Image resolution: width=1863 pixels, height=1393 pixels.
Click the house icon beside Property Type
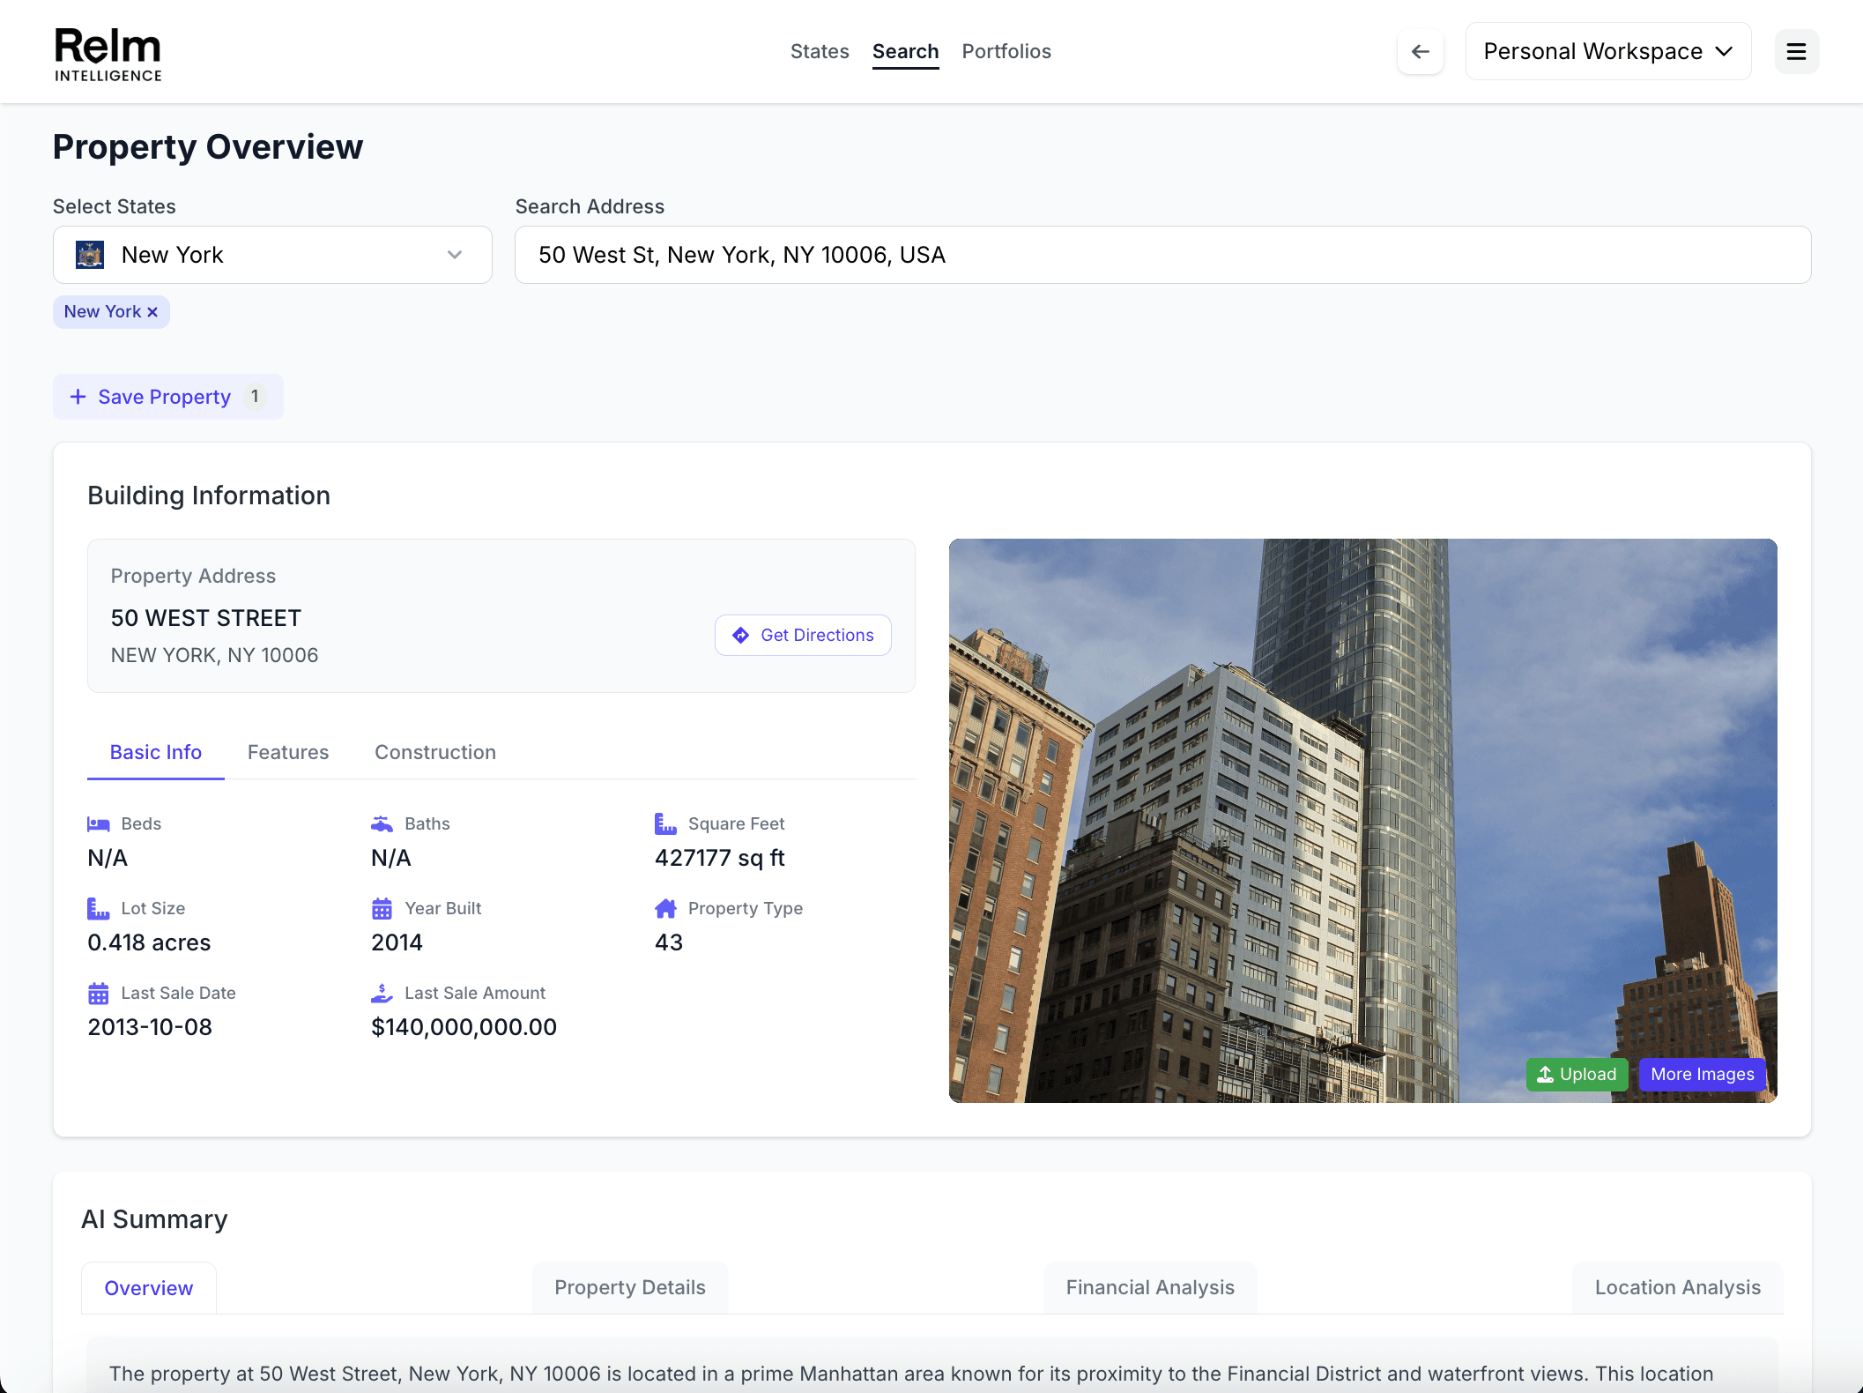click(x=665, y=908)
